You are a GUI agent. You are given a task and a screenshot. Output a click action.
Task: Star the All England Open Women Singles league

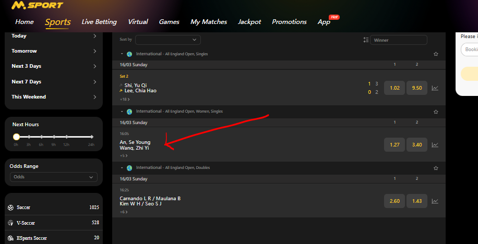pos(436,112)
